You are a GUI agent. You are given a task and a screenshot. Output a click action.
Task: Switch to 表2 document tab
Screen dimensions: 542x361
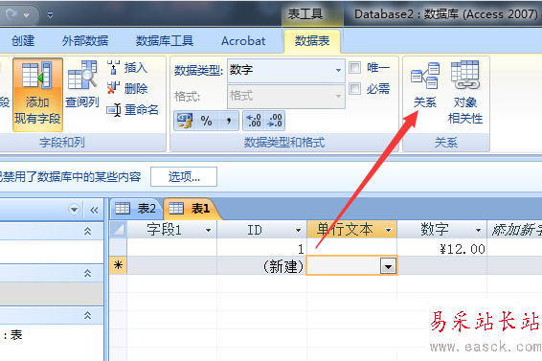point(136,209)
